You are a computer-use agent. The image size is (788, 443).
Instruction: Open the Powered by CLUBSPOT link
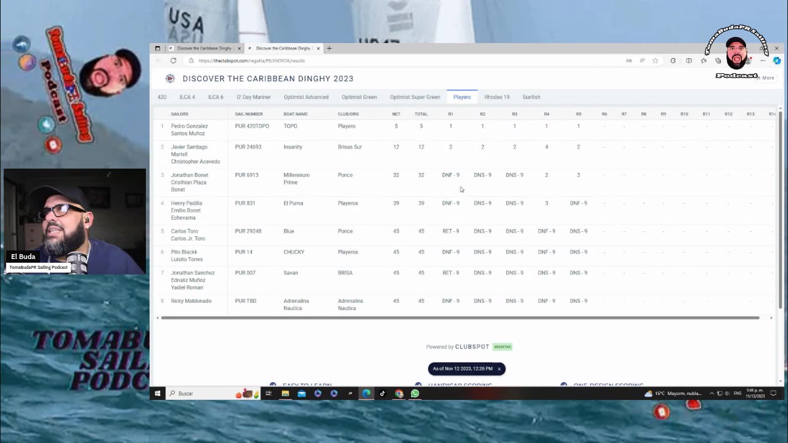click(x=468, y=346)
